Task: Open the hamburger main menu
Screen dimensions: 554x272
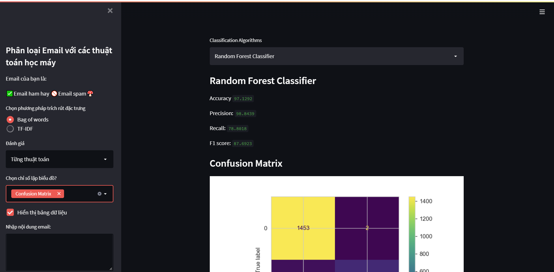Action: click(x=542, y=12)
